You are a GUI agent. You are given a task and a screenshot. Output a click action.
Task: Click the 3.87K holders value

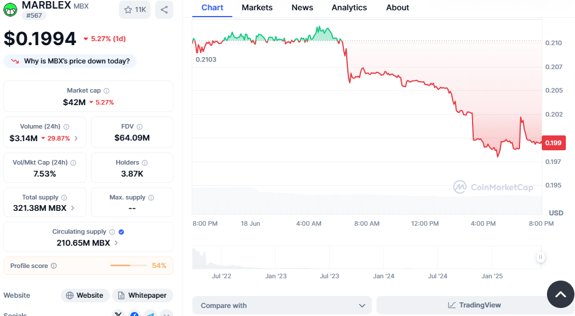[132, 174]
